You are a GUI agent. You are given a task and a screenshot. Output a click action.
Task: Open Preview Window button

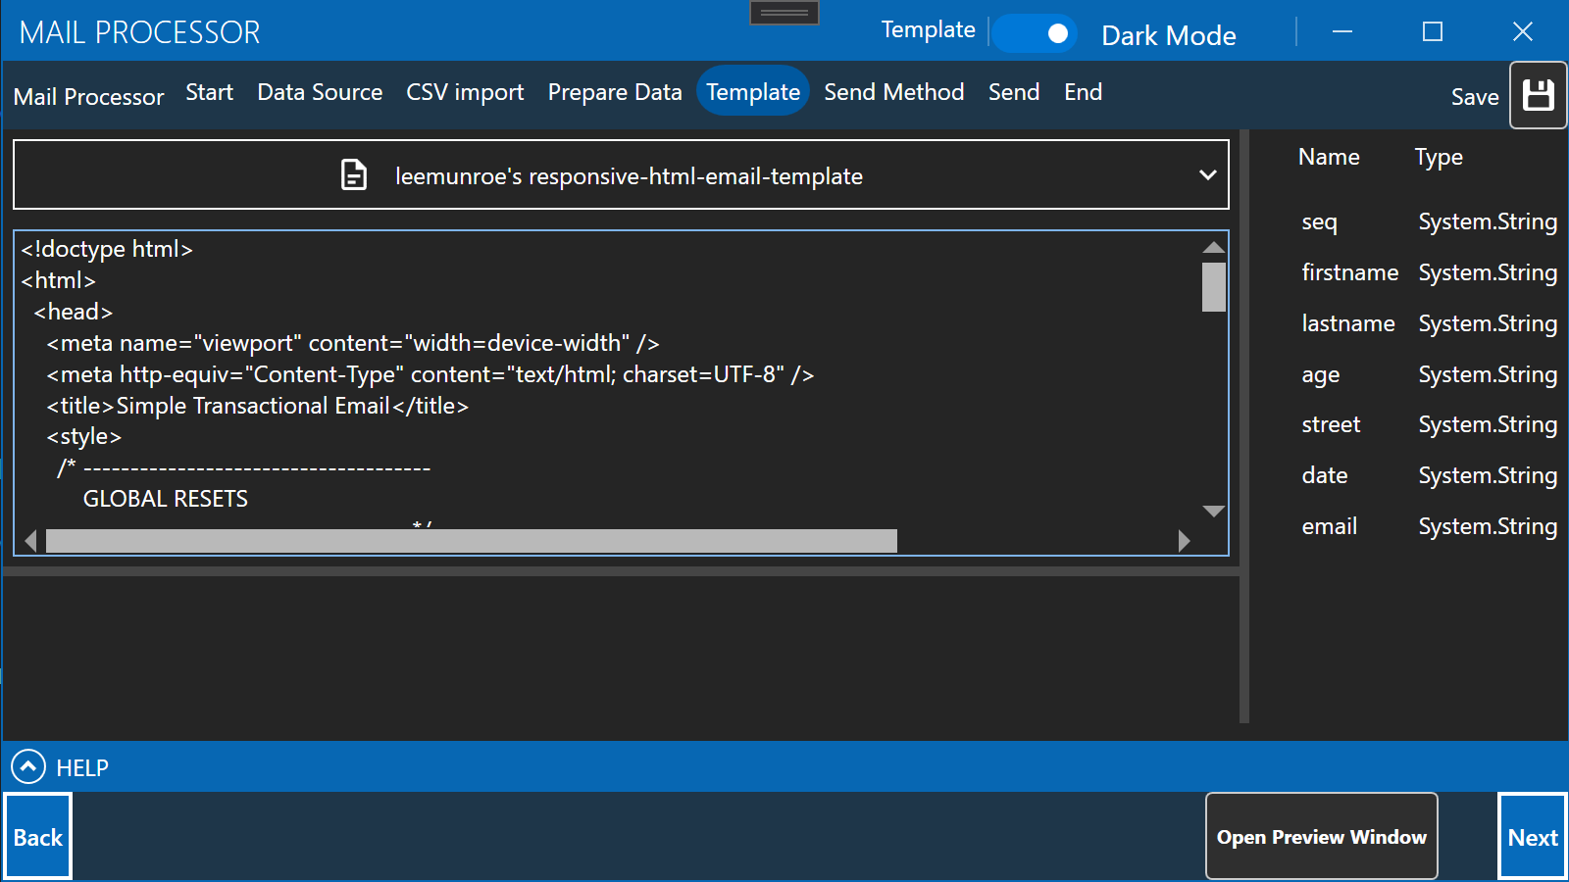point(1322,836)
